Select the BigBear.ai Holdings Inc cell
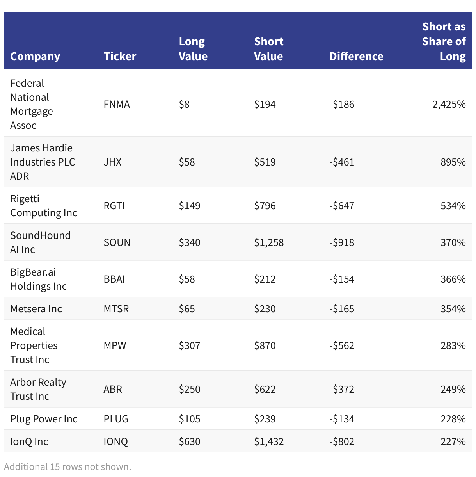This screenshot has height=477, width=476. [x=38, y=279]
